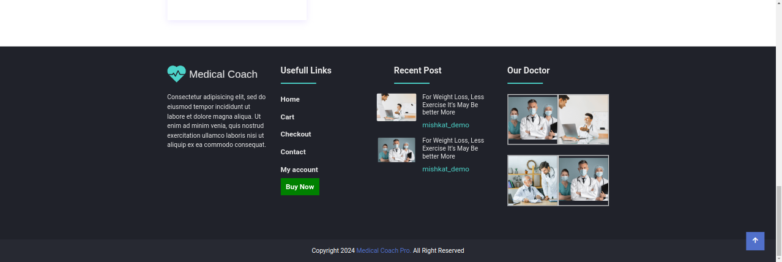
Task: Open second post's mishkat_demo author link
Action: [445, 169]
